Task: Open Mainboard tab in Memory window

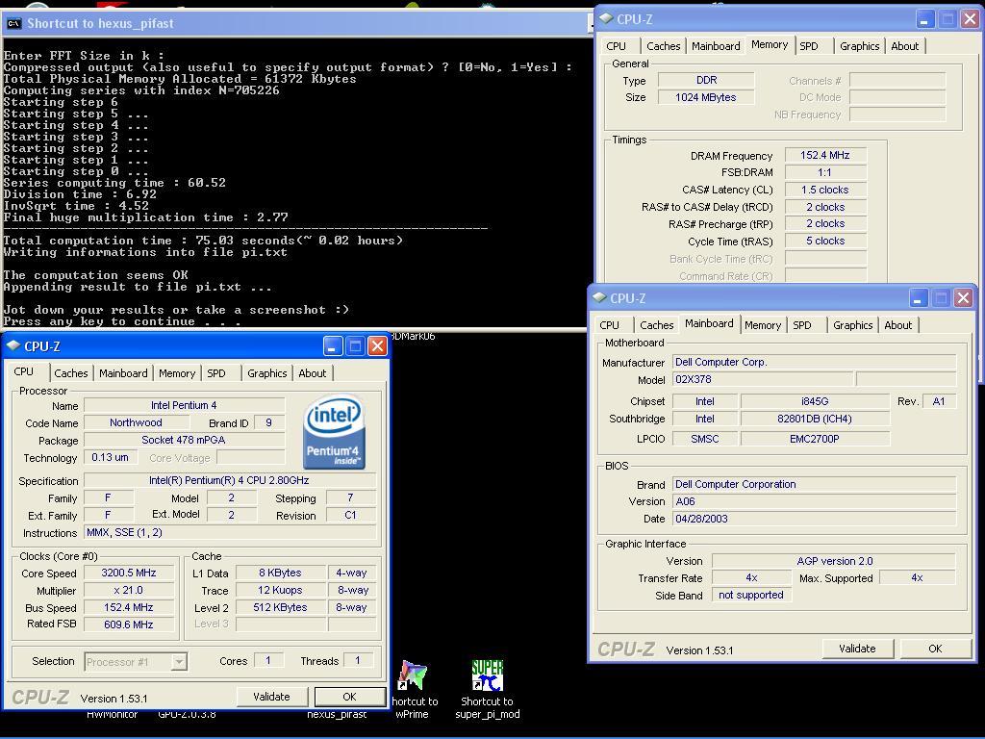Action: pyautogui.click(x=716, y=46)
